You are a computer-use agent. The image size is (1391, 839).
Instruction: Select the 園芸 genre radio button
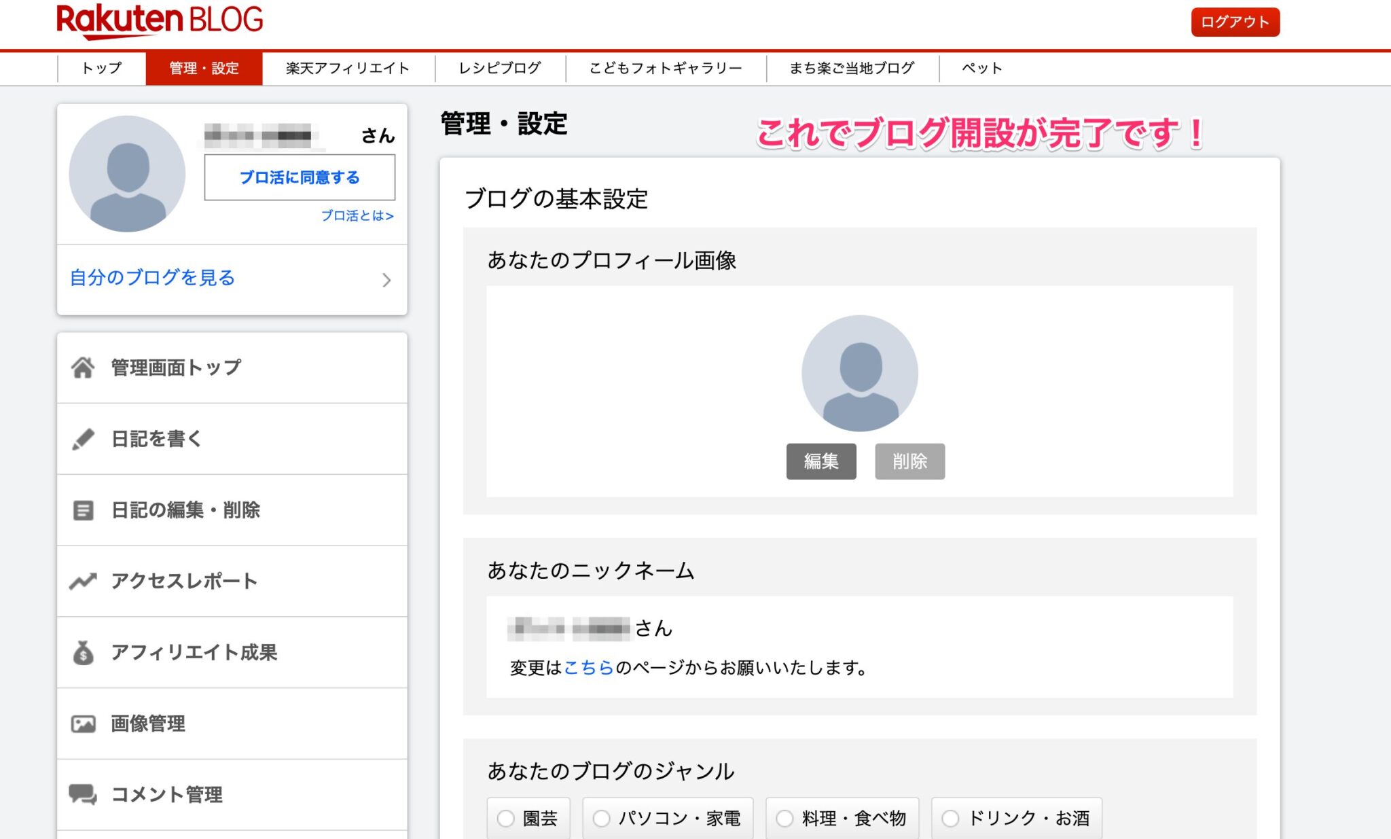[x=504, y=819]
